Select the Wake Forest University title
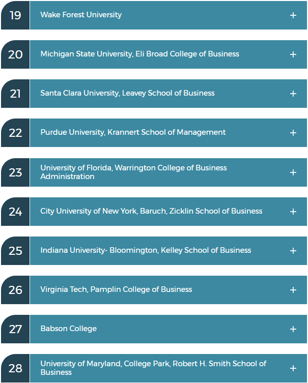The width and height of the screenshot is (308, 383). (x=81, y=15)
